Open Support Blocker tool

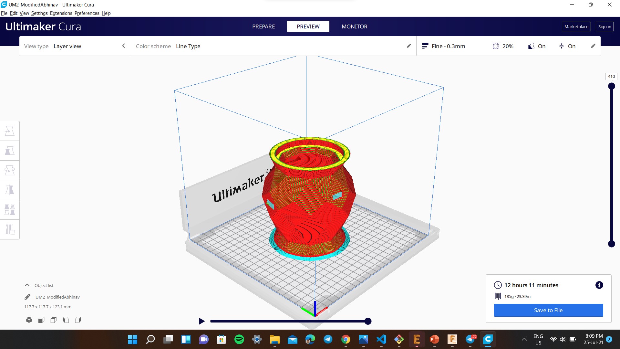tap(10, 229)
